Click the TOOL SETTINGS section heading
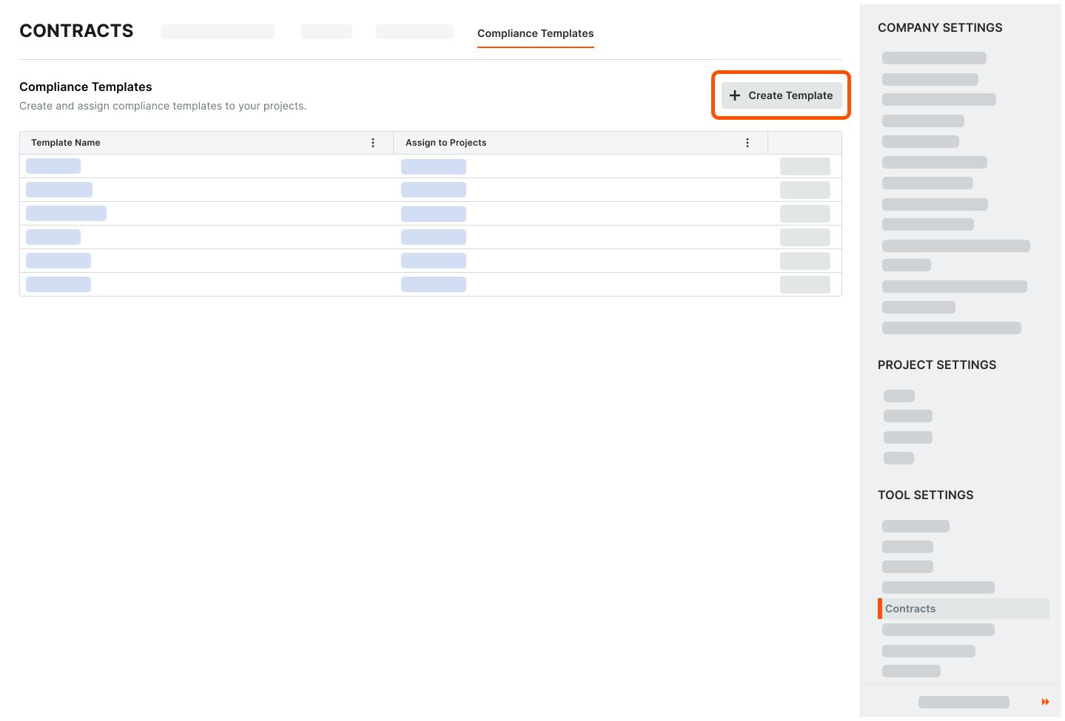1065x721 pixels. coord(925,495)
